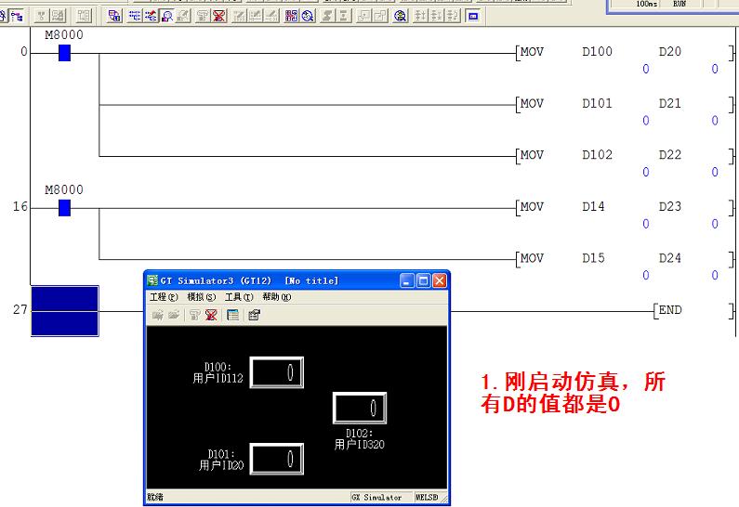
Task: Click the device monitor list icon in simulator toolbar
Action: (233, 315)
